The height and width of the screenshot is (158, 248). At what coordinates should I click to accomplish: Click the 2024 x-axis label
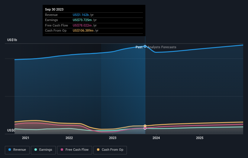(156, 138)
